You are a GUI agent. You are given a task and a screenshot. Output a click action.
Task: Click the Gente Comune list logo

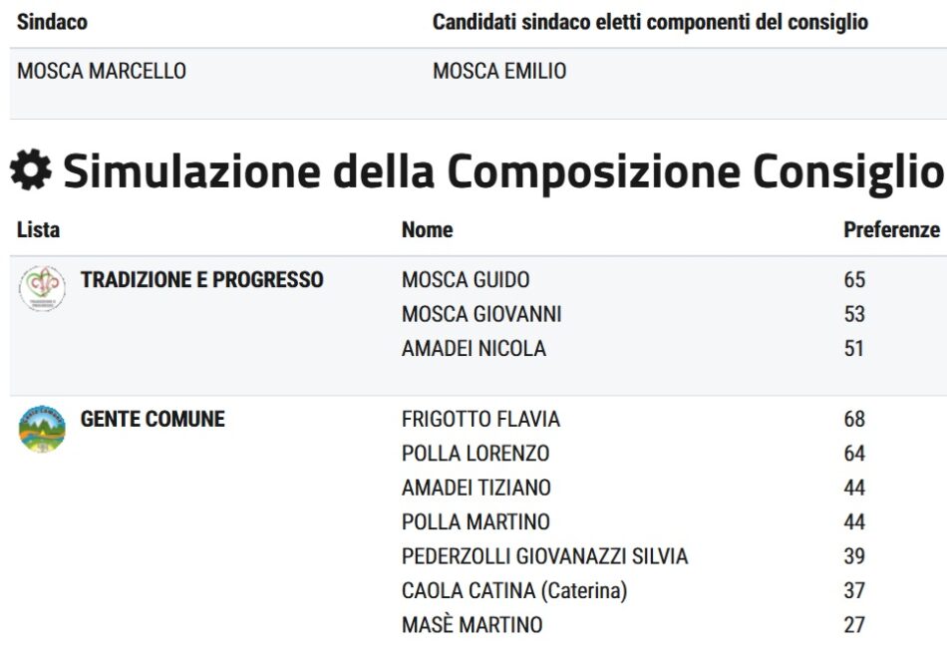pyautogui.click(x=42, y=429)
